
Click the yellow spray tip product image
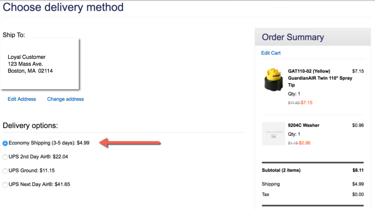pyautogui.click(x=274, y=79)
